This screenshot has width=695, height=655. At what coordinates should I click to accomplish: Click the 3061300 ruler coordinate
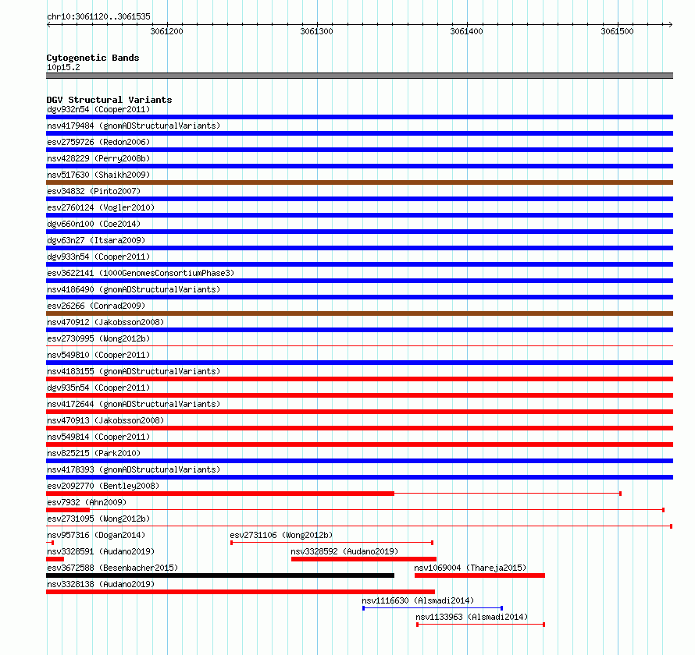(316, 31)
